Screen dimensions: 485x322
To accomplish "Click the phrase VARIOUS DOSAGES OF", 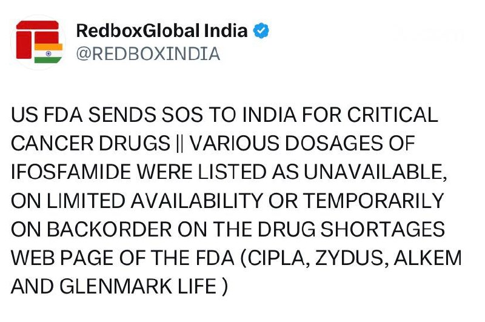I will click(302, 144).
